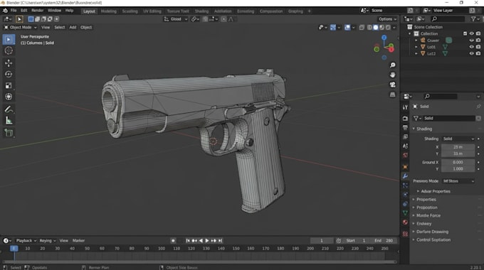Select the Transform tool
The height and width of the screenshot is (270, 484).
tap(9, 97)
